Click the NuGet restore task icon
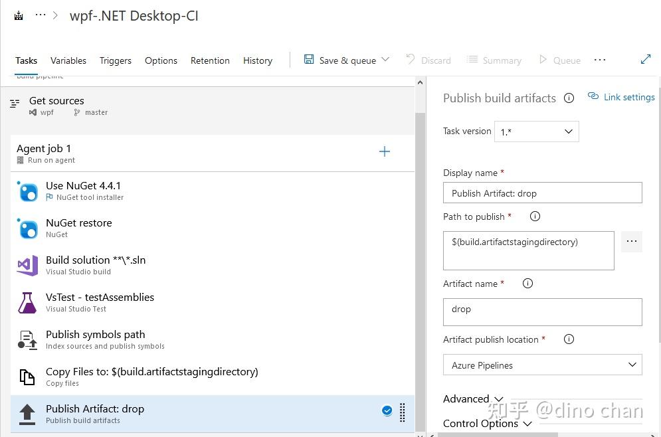This screenshot has width=661, height=437. click(x=29, y=229)
